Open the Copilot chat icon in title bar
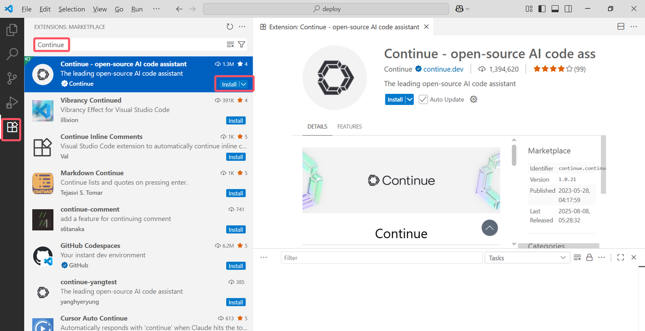This screenshot has height=331, width=645. (x=459, y=9)
